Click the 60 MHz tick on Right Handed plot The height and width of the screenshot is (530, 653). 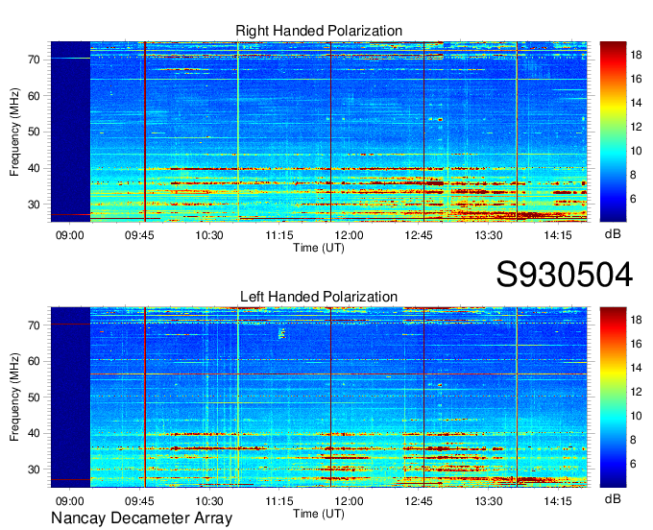click(x=34, y=96)
